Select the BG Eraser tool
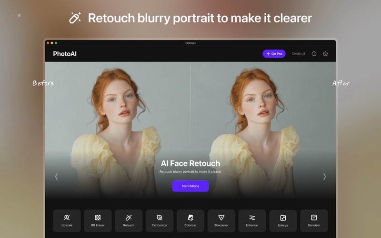This screenshot has width=381, height=238. point(98,220)
